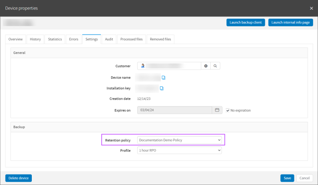Screen dimensions: 318x185
Task: Select the Audit tab
Action: point(109,40)
